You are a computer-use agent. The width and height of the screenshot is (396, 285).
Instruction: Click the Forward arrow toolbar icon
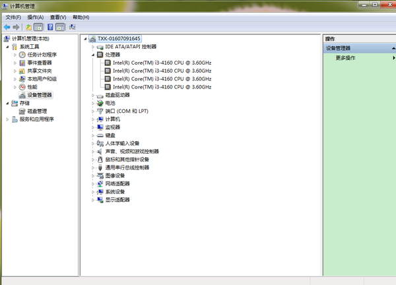click(16, 27)
